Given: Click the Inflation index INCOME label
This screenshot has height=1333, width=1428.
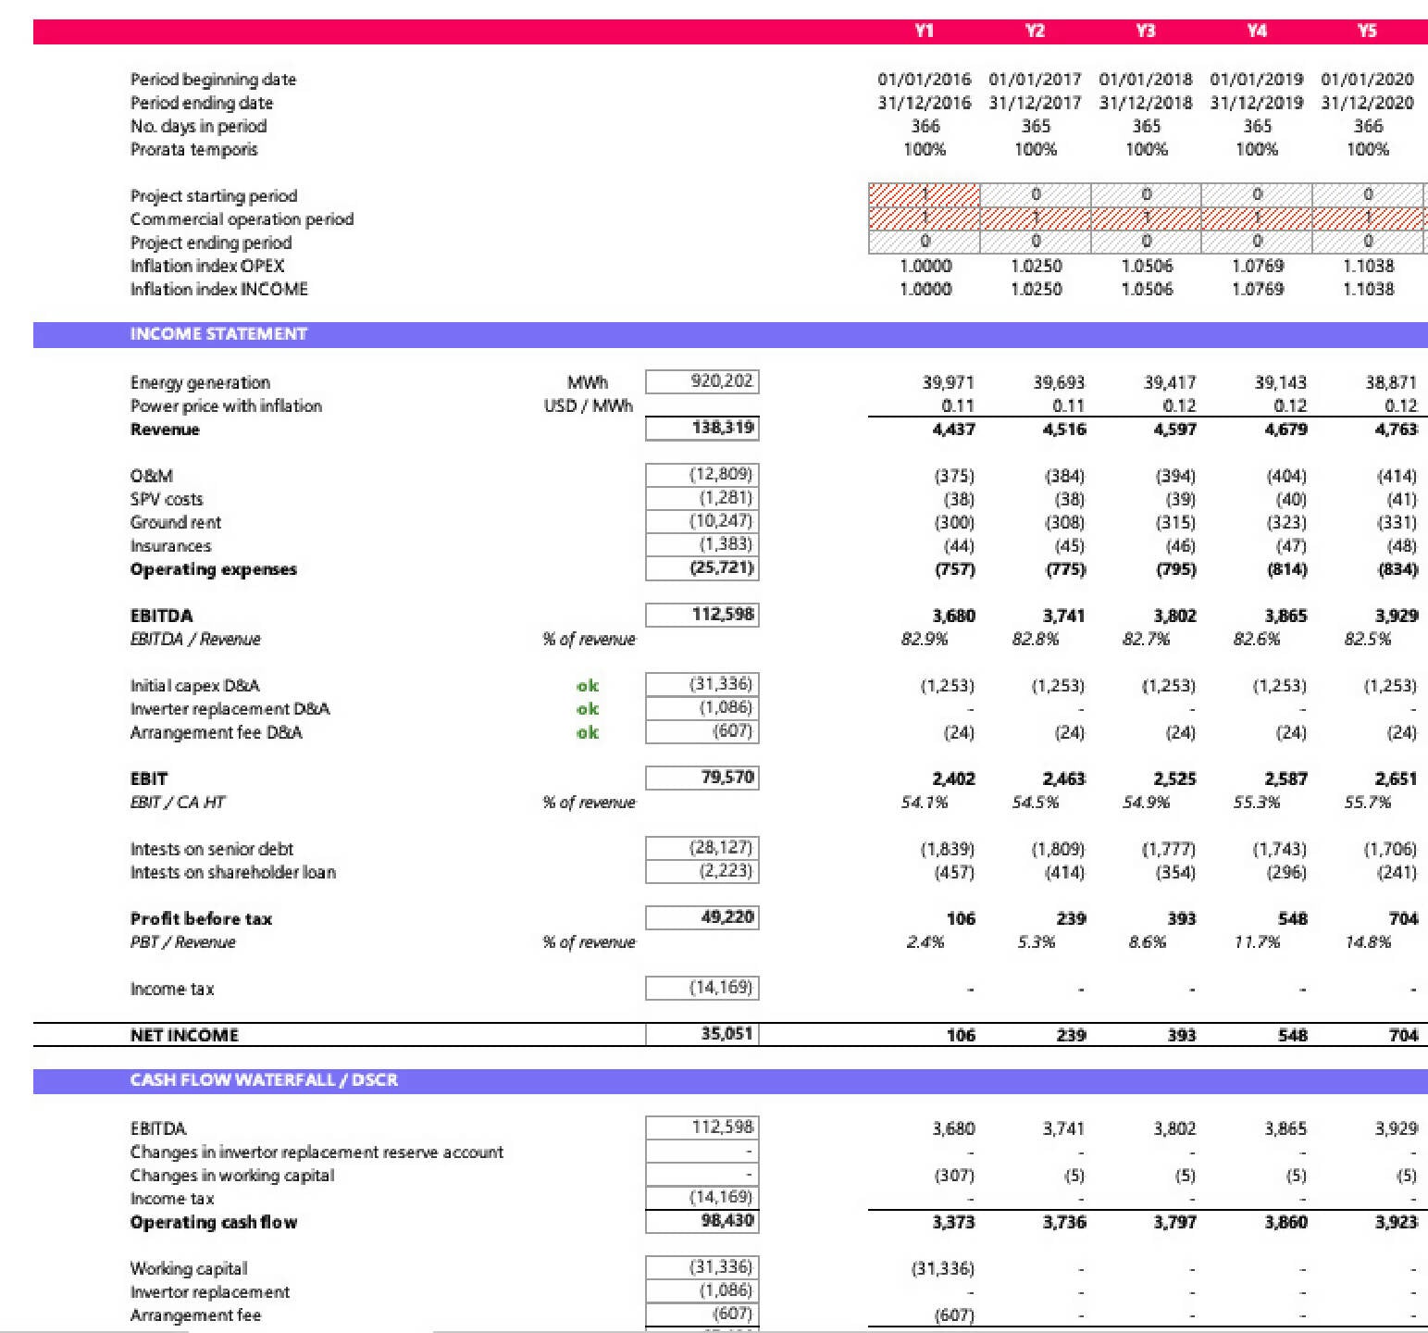Looking at the screenshot, I should [x=218, y=289].
